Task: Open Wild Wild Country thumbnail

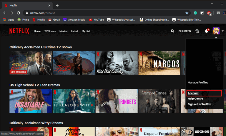Action: coord(117,63)
